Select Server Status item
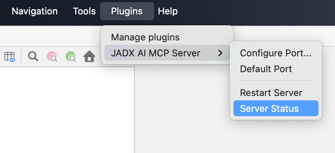Viewport: 335px width, 153px height. [x=269, y=108]
